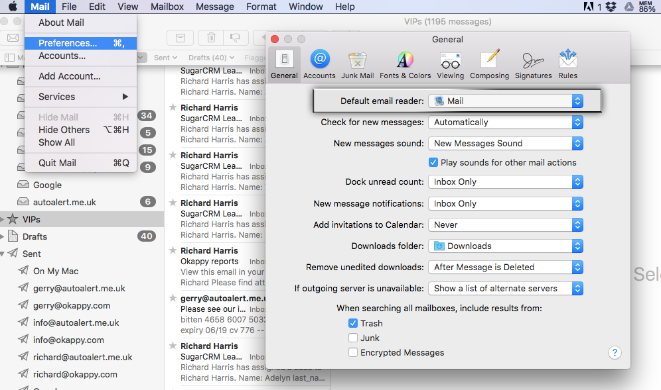The height and width of the screenshot is (390, 661).
Task: Open the Downloads folder dropdown
Action: pyautogui.click(x=506, y=246)
